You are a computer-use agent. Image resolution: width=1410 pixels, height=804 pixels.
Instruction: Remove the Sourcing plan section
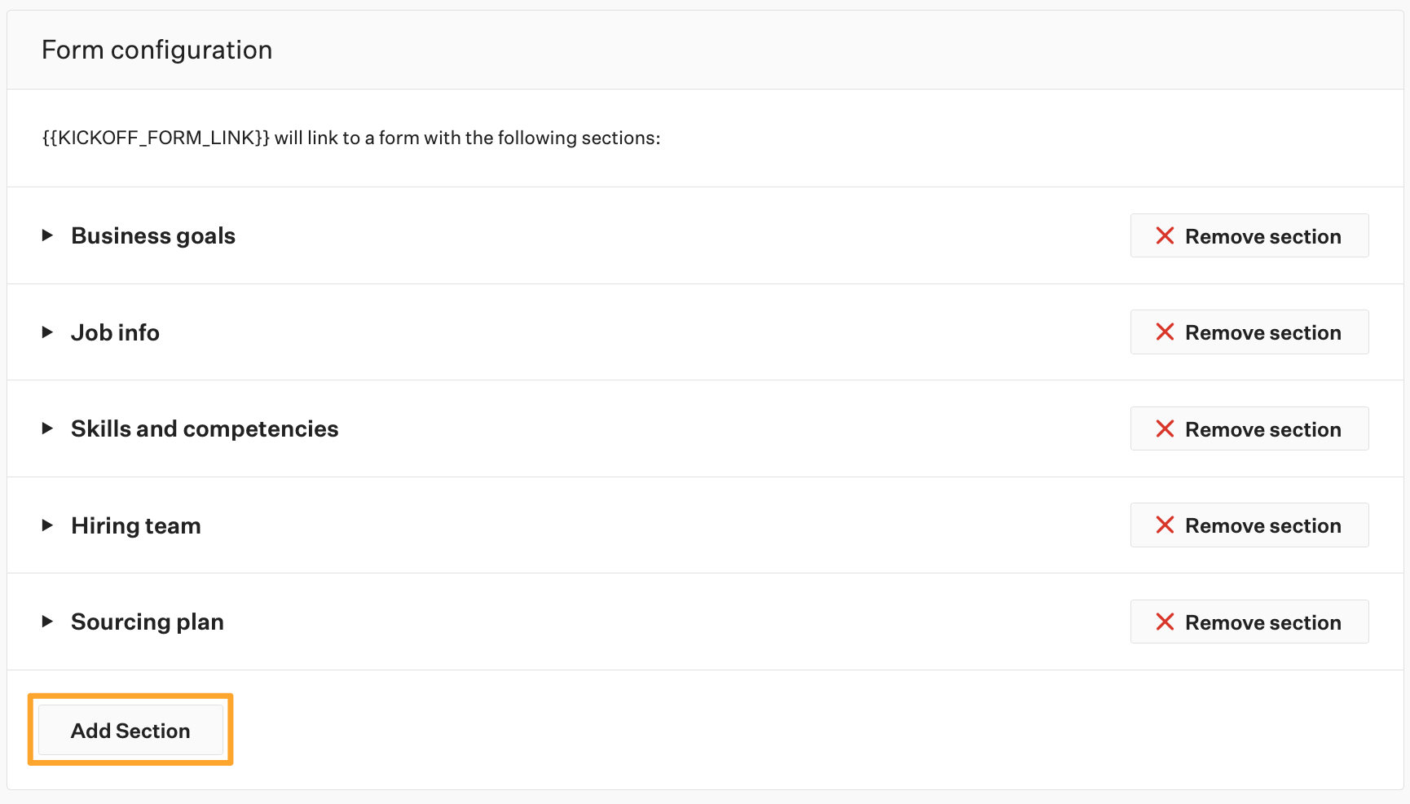pyautogui.click(x=1249, y=622)
